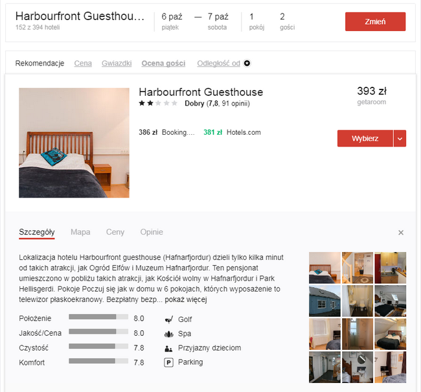The height and width of the screenshot is (392, 421).
Task: Open the Ceny tab
Action: pyautogui.click(x=115, y=232)
